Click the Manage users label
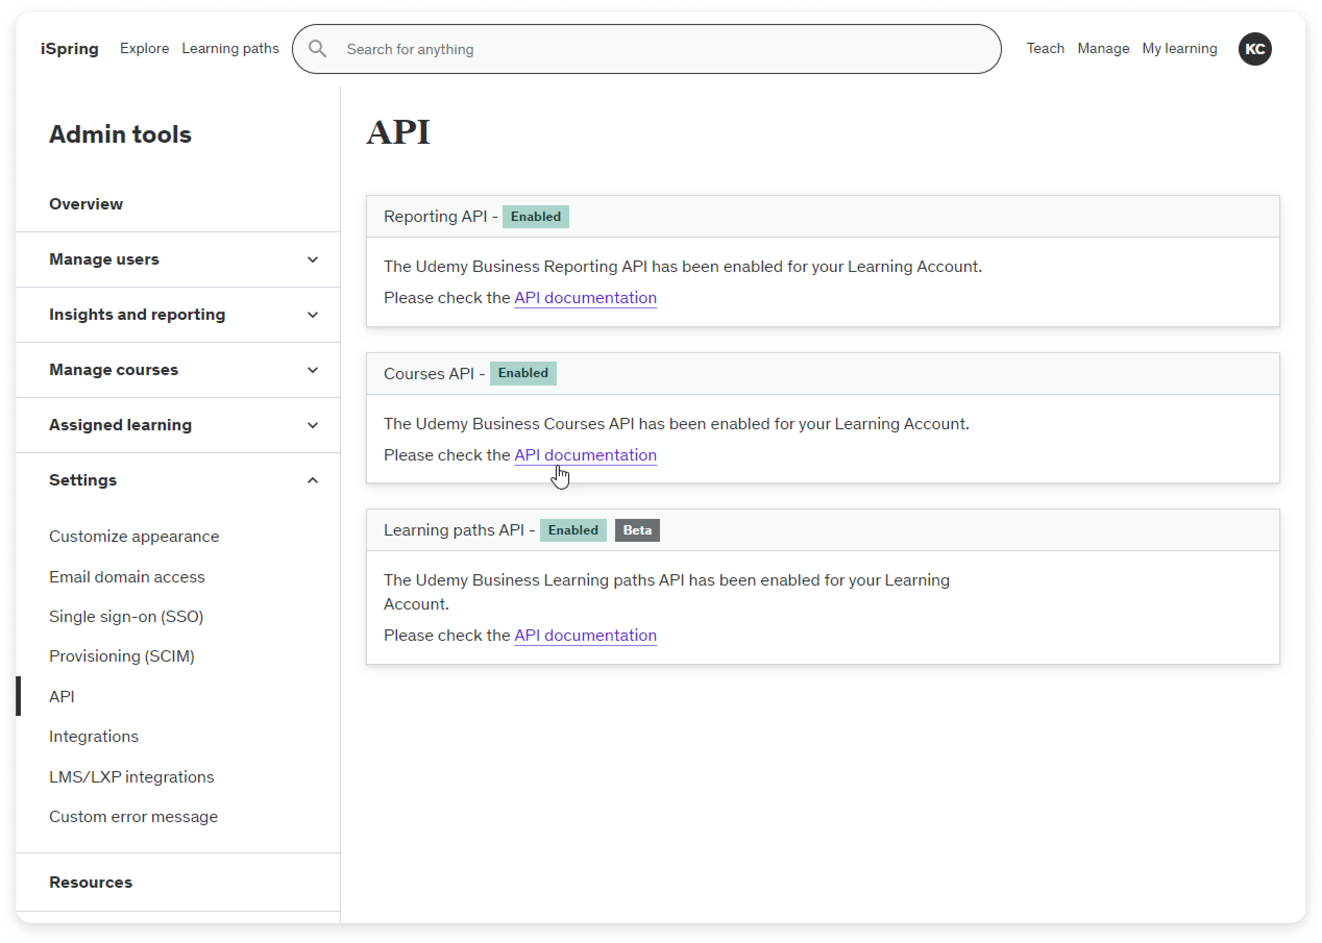This screenshot has height=943, width=1322. [104, 259]
